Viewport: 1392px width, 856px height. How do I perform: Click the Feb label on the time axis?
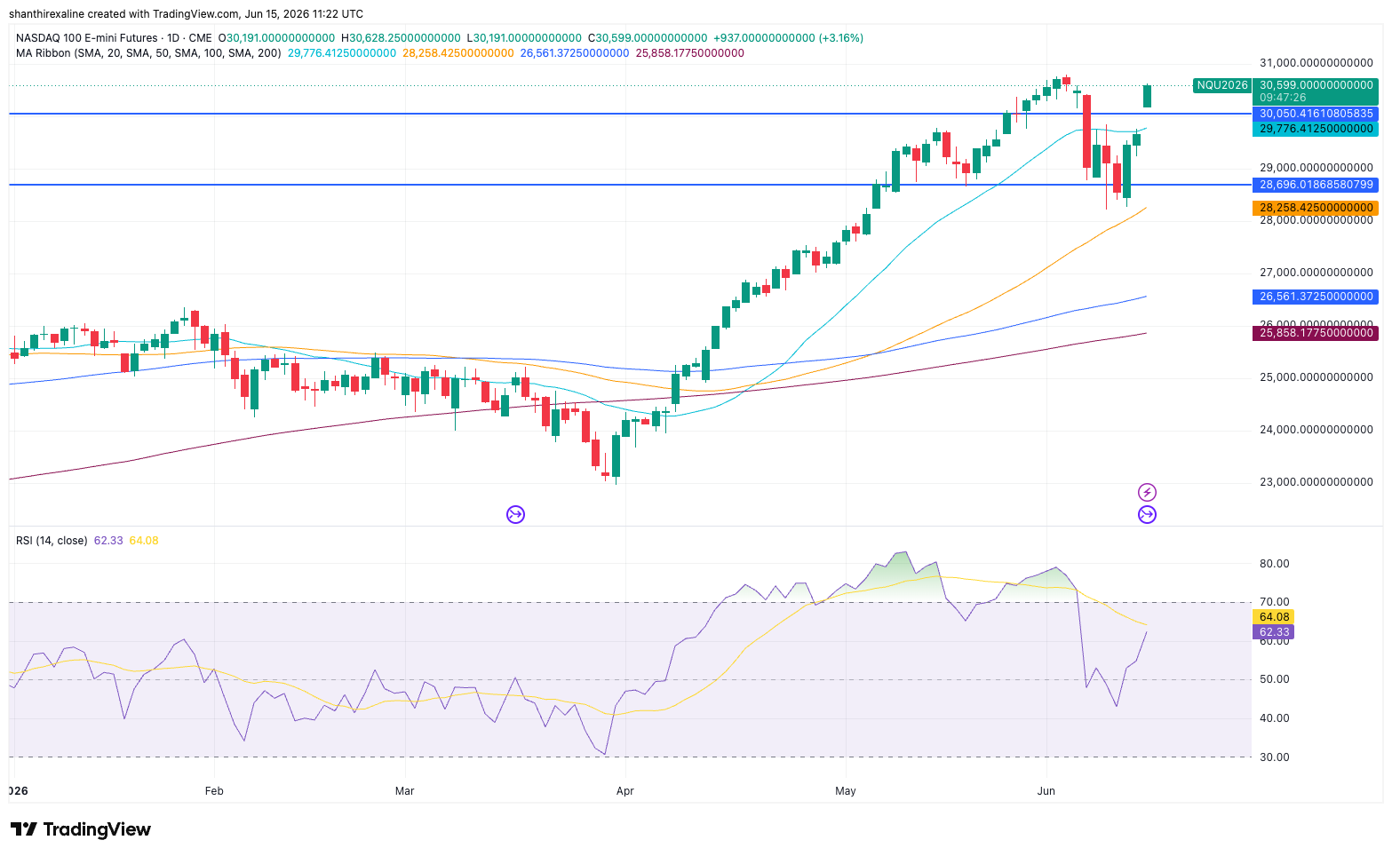214,790
